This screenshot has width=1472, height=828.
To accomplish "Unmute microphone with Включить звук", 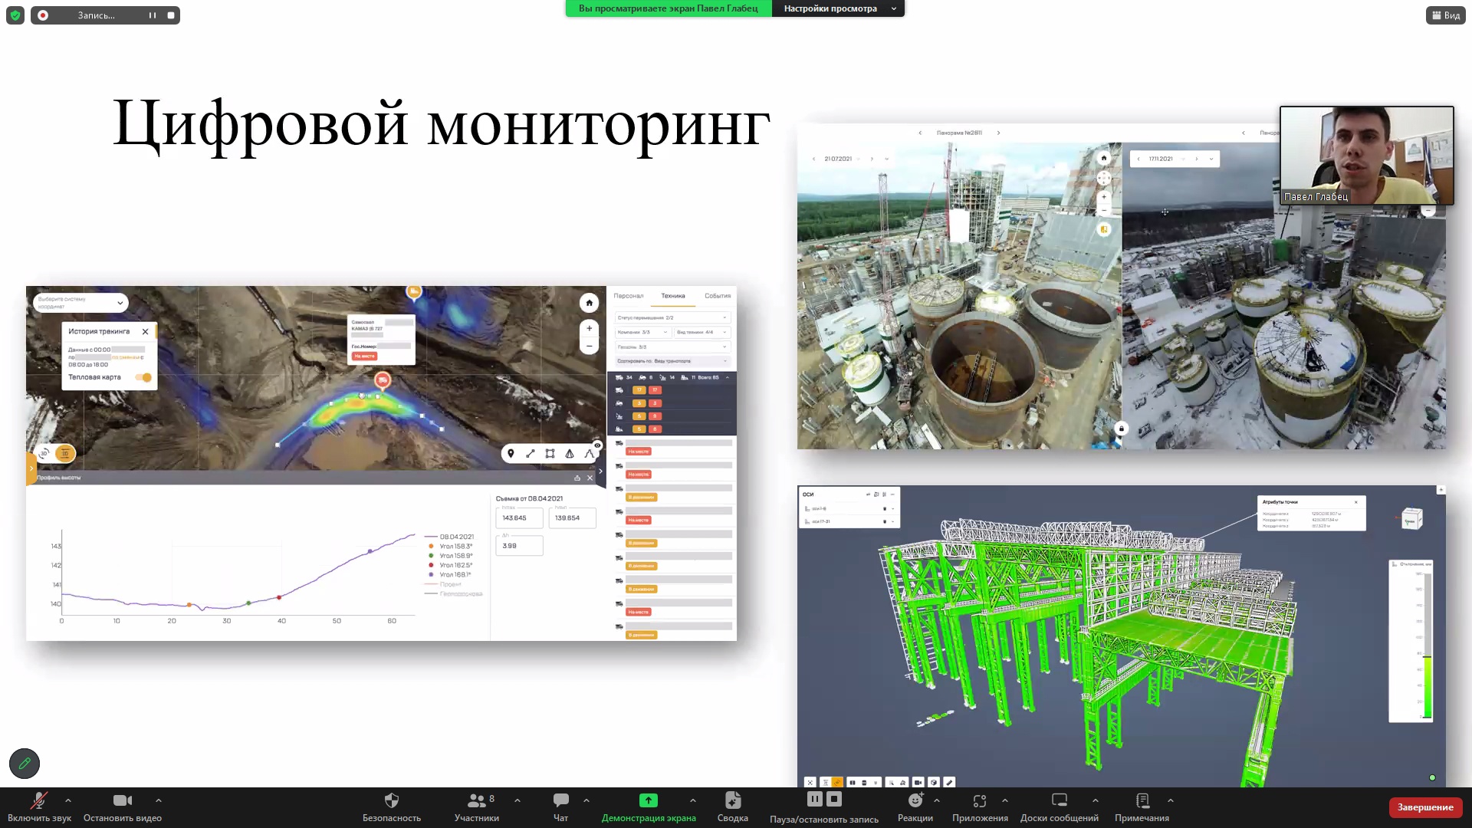I will 39,807.
